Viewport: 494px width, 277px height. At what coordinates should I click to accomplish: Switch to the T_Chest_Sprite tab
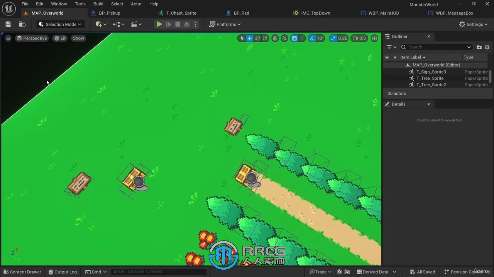coord(181,13)
